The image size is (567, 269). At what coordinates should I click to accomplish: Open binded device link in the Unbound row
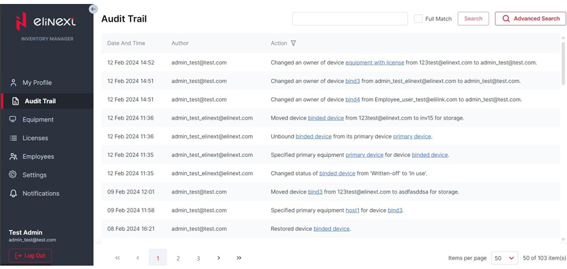(313, 137)
